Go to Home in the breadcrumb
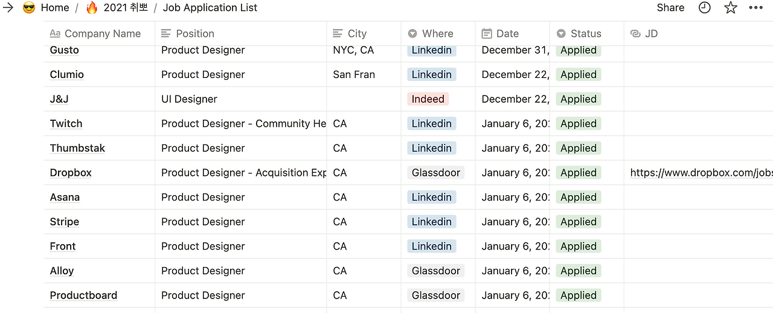This screenshot has width=773, height=313. 55,8
